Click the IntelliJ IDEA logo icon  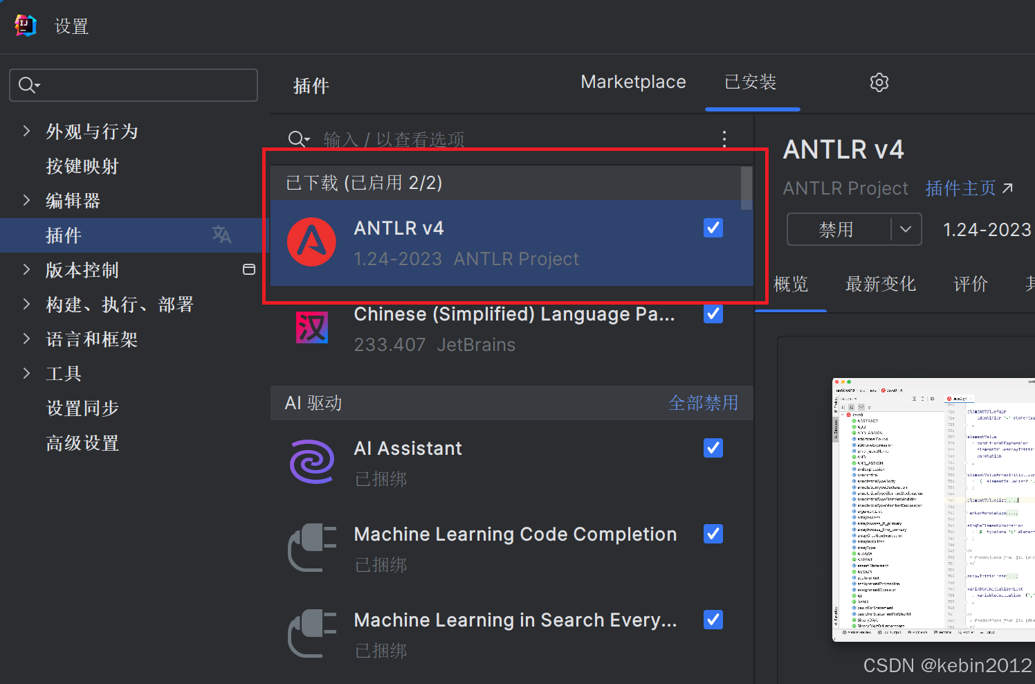(x=26, y=26)
